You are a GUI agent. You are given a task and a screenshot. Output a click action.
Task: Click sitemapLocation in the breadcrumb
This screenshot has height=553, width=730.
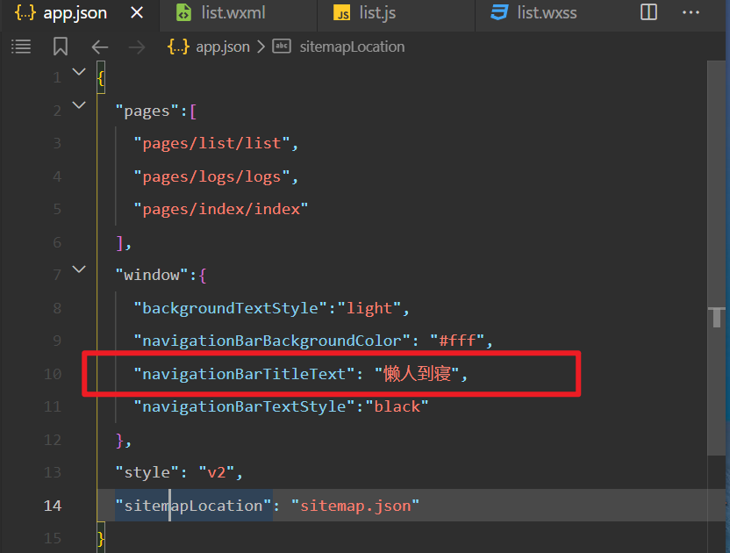352,47
